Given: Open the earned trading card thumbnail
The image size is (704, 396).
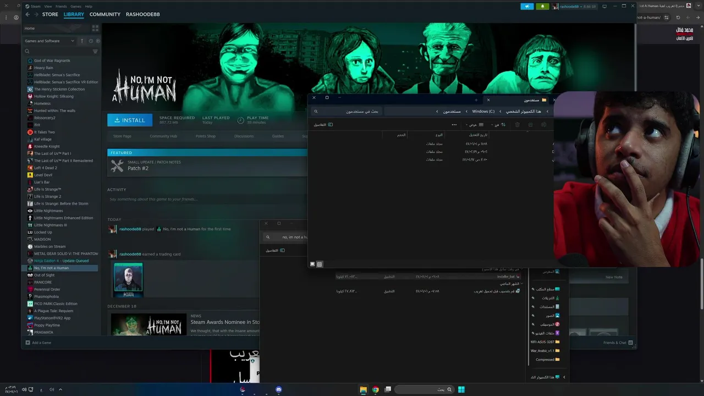Looking at the screenshot, I should (x=128, y=280).
